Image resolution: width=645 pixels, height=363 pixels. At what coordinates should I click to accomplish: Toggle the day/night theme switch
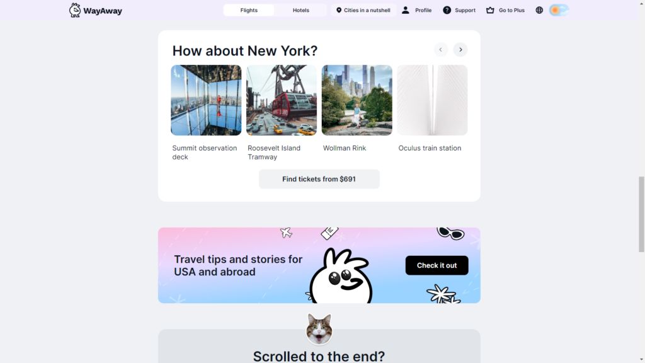[x=559, y=10]
